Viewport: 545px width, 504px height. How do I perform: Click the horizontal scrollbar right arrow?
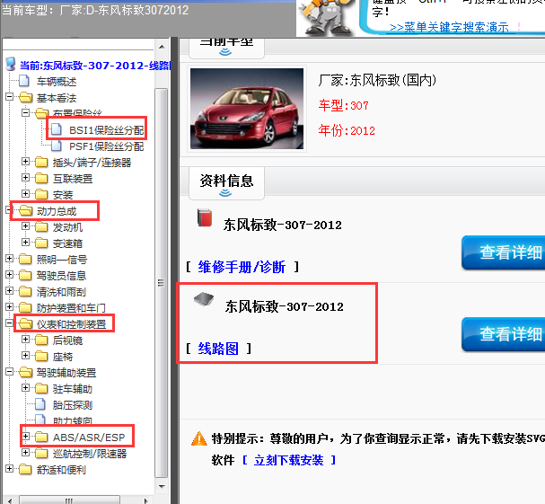click(x=146, y=500)
